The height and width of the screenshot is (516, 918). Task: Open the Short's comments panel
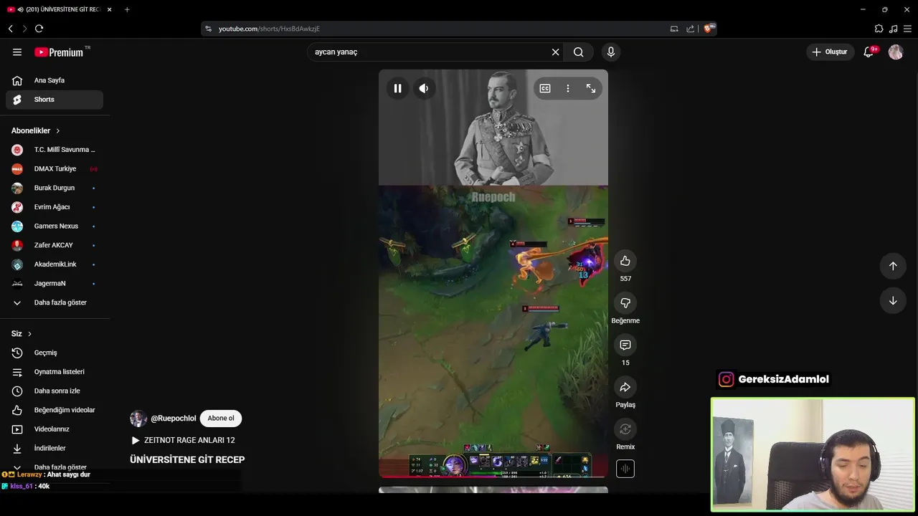tap(625, 345)
